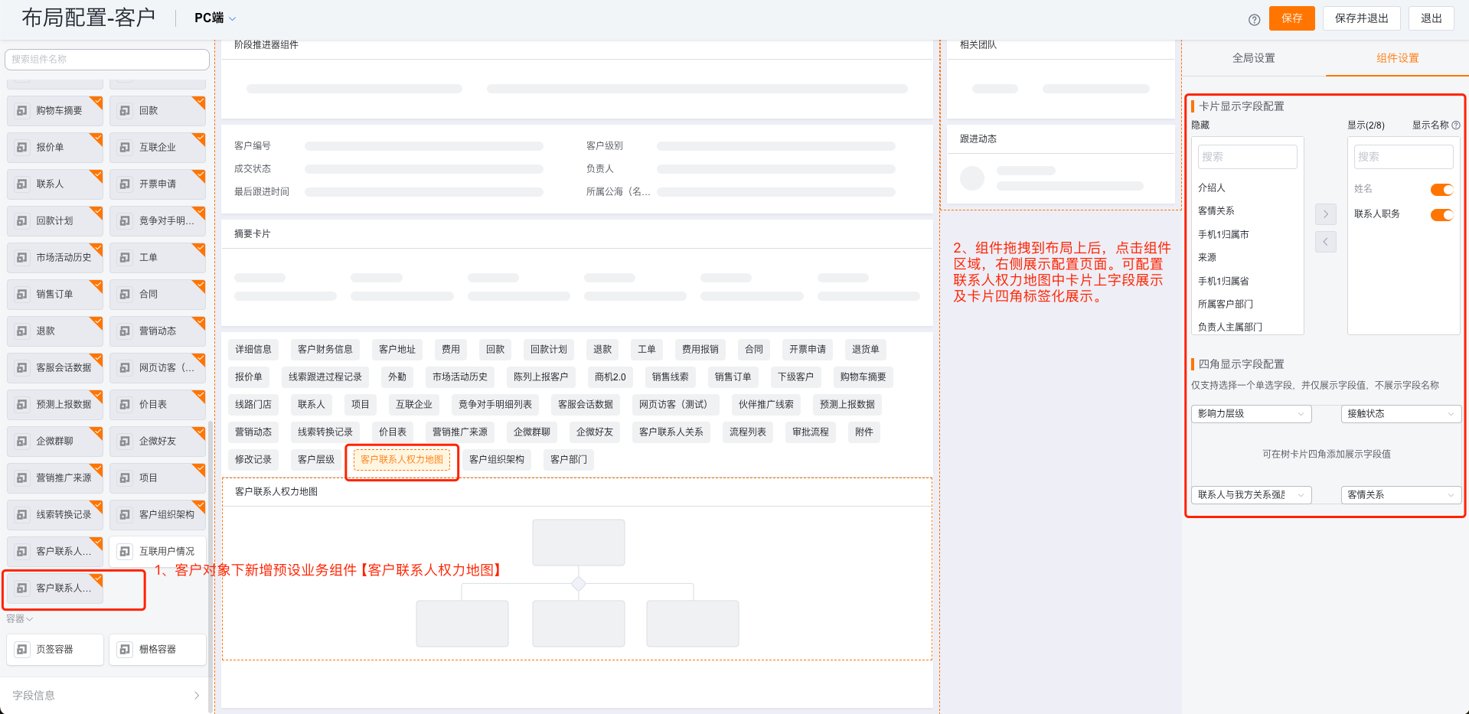
Task: Click left arrow to move field to hidden
Action: (1326, 242)
